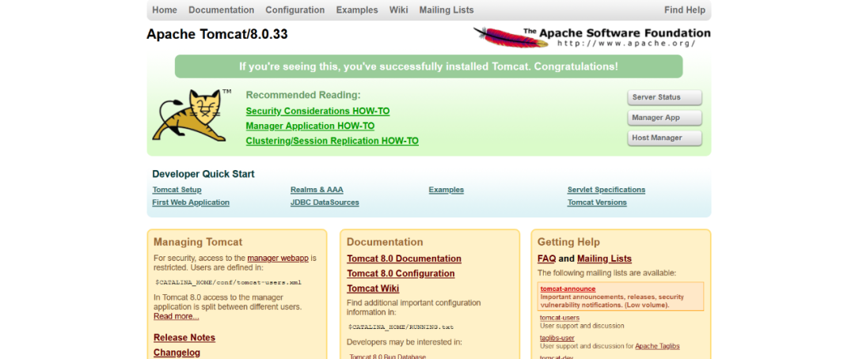Open Tomcat 8.0 Configuration link
The image size is (855, 359).
pyautogui.click(x=401, y=274)
